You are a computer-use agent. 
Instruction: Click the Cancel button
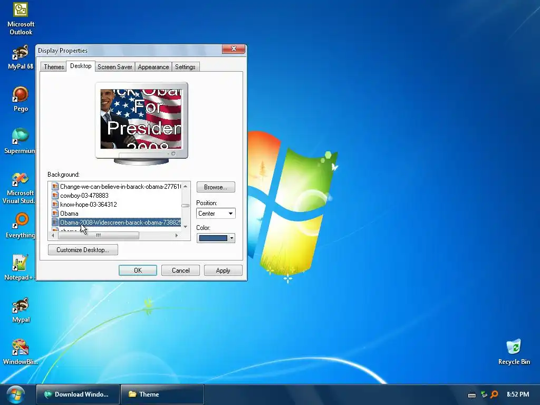coord(180,271)
